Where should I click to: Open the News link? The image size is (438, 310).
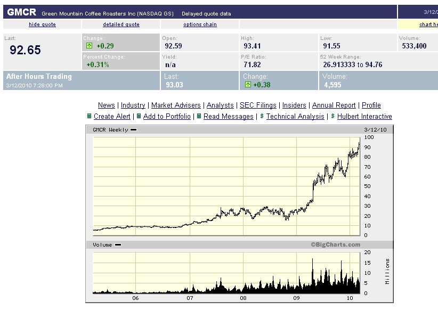point(107,105)
